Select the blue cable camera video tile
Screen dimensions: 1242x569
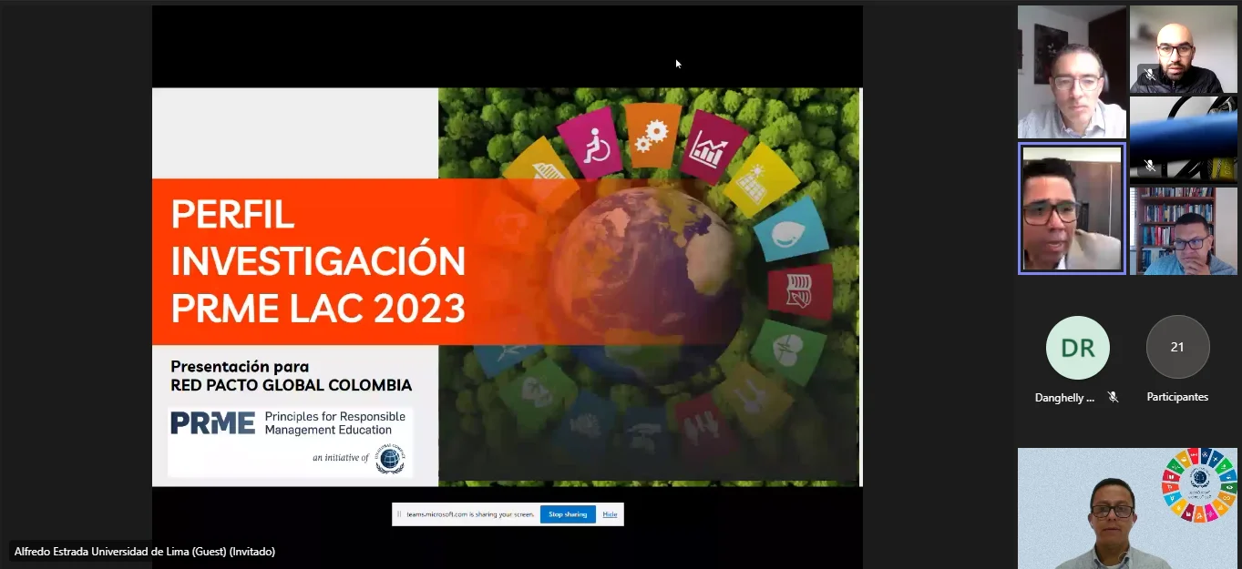1184,139
